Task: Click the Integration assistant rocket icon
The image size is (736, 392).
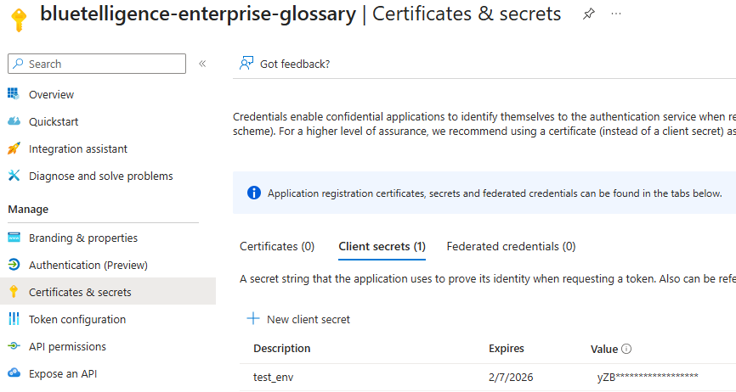Action: [14, 148]
